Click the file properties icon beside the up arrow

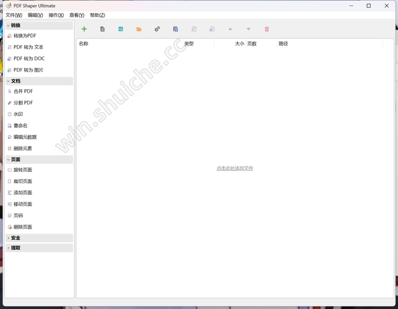[212, 29]
